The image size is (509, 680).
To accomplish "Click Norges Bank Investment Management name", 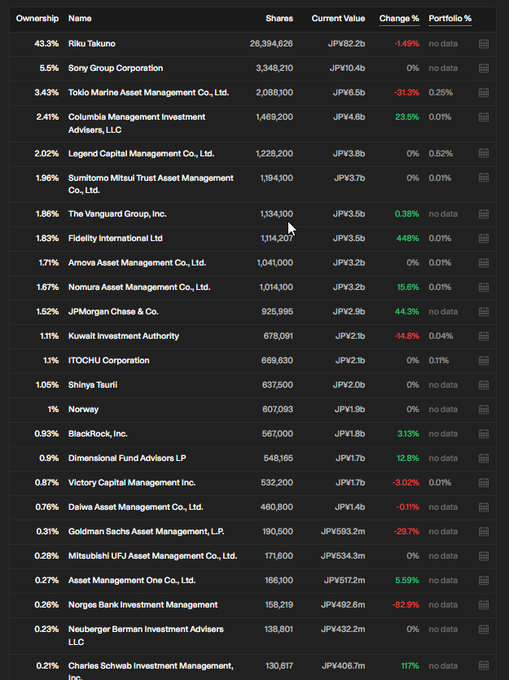I will click(143, 604).
